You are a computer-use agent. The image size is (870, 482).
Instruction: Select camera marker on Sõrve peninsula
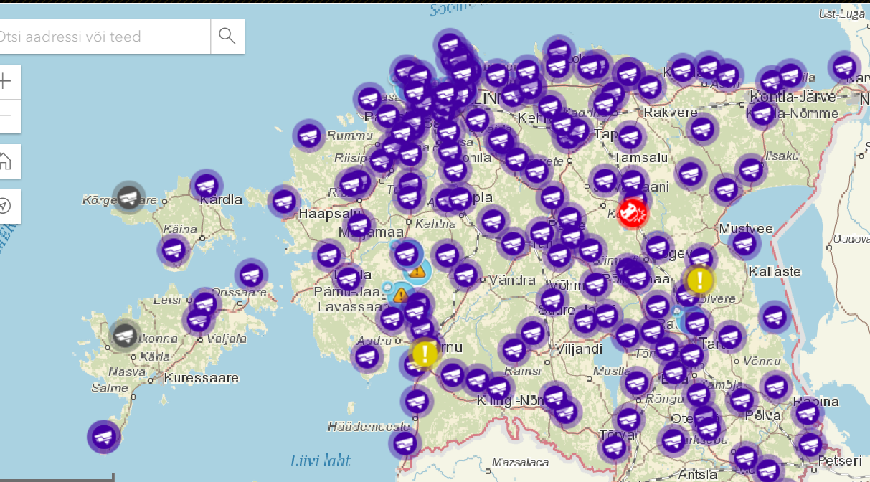pos(104,436)
